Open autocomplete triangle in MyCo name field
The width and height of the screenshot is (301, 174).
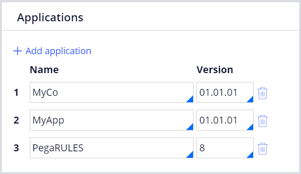[191, 100]
